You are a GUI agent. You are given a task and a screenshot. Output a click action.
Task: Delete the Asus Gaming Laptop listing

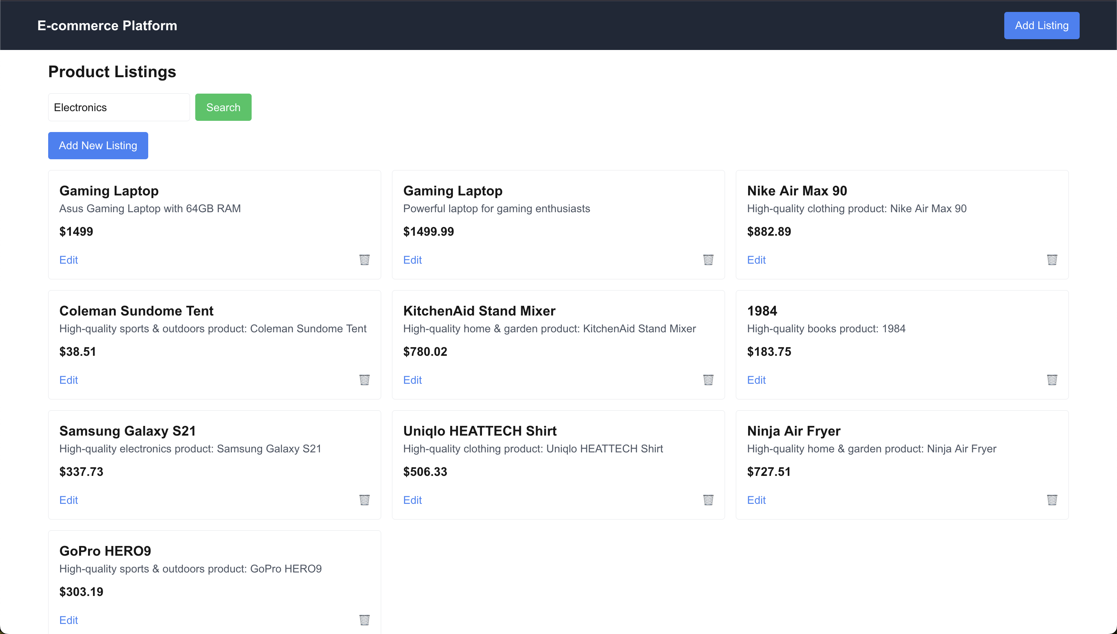[364, 260]
